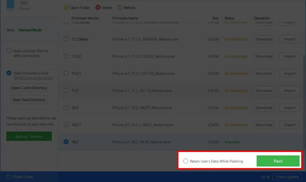Click the V2.18 version label
306x182 pixels.
tap(265, 177)
